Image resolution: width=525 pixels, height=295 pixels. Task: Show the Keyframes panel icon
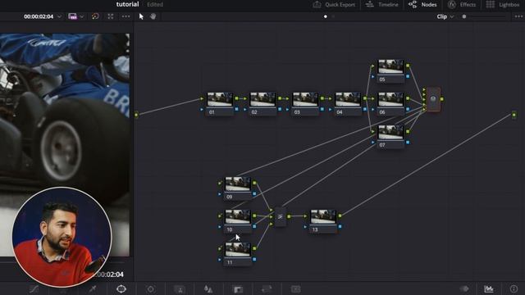coord(464,288)
